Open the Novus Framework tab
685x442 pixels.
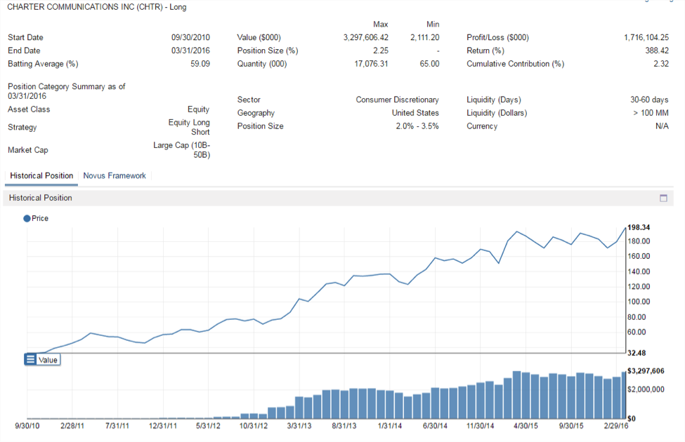[115, 176]
